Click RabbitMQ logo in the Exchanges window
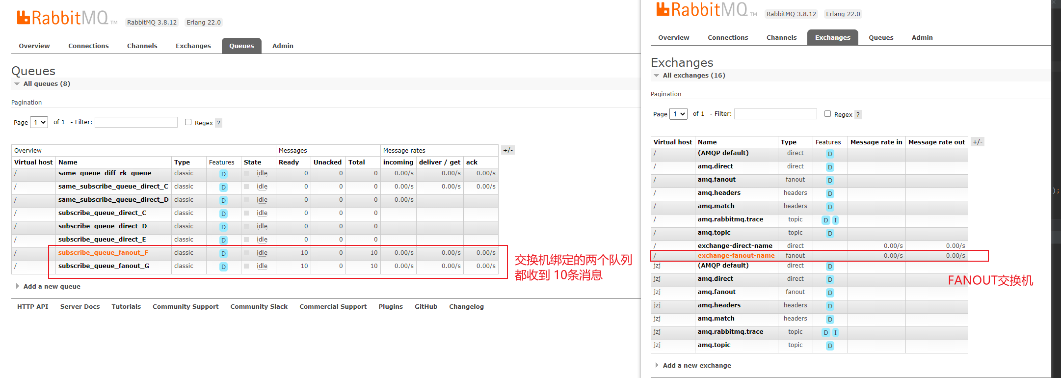 click(x=707, y=10)
